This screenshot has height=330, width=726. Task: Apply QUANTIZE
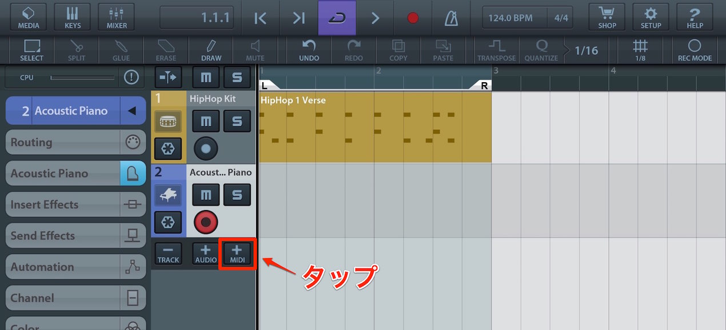[x=541, y=50]
